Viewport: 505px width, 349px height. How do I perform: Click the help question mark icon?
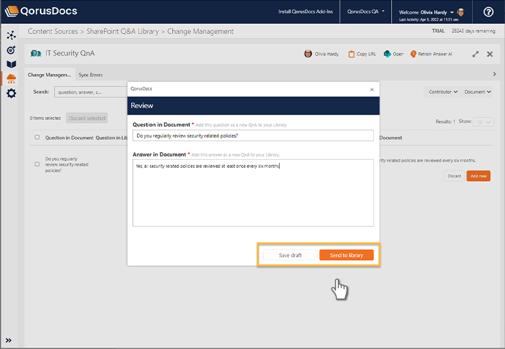coord(488,12)
